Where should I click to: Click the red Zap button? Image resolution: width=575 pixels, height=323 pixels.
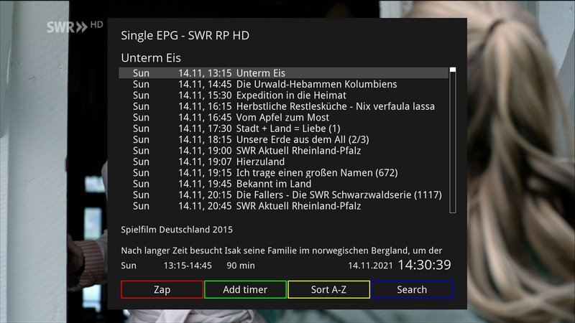pyautogui.click(x=162, y=290)
